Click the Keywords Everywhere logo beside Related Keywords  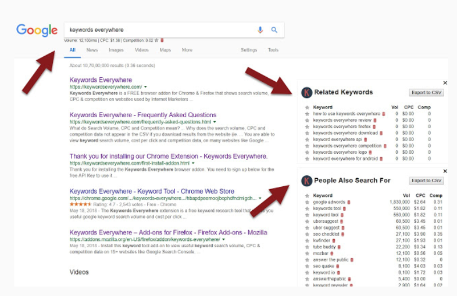306,92
